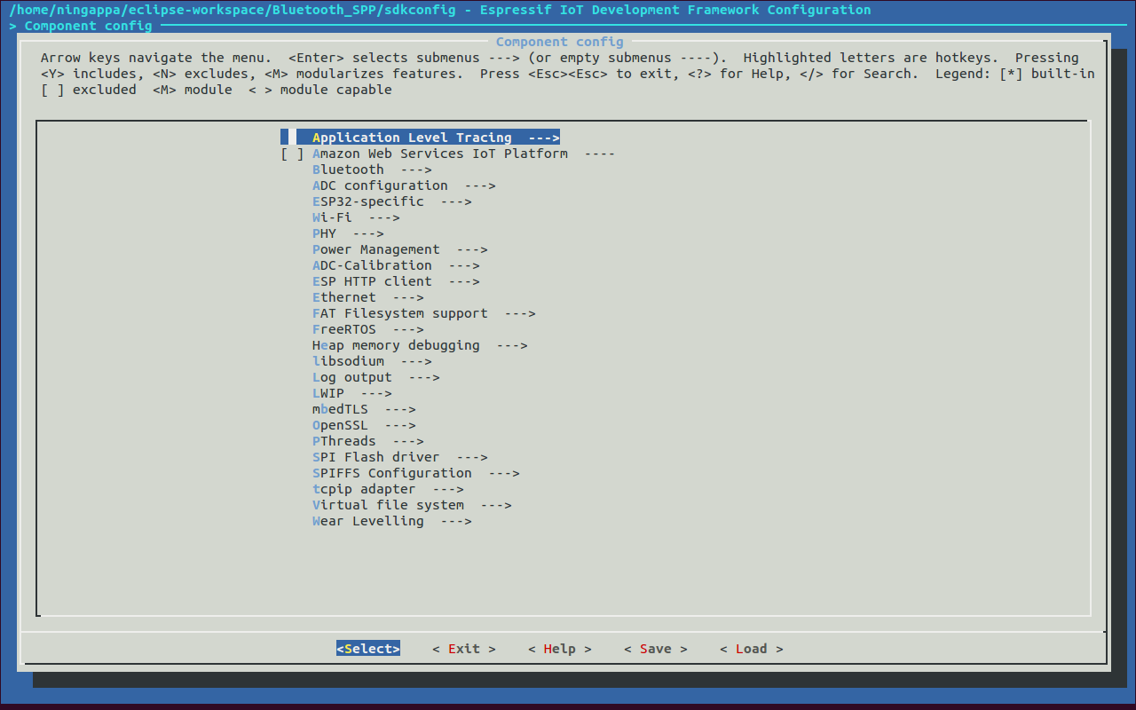The image size is (1136, 710).
Task: Open the Wear Levelling submenu
Action: click(x=392, y=521)
